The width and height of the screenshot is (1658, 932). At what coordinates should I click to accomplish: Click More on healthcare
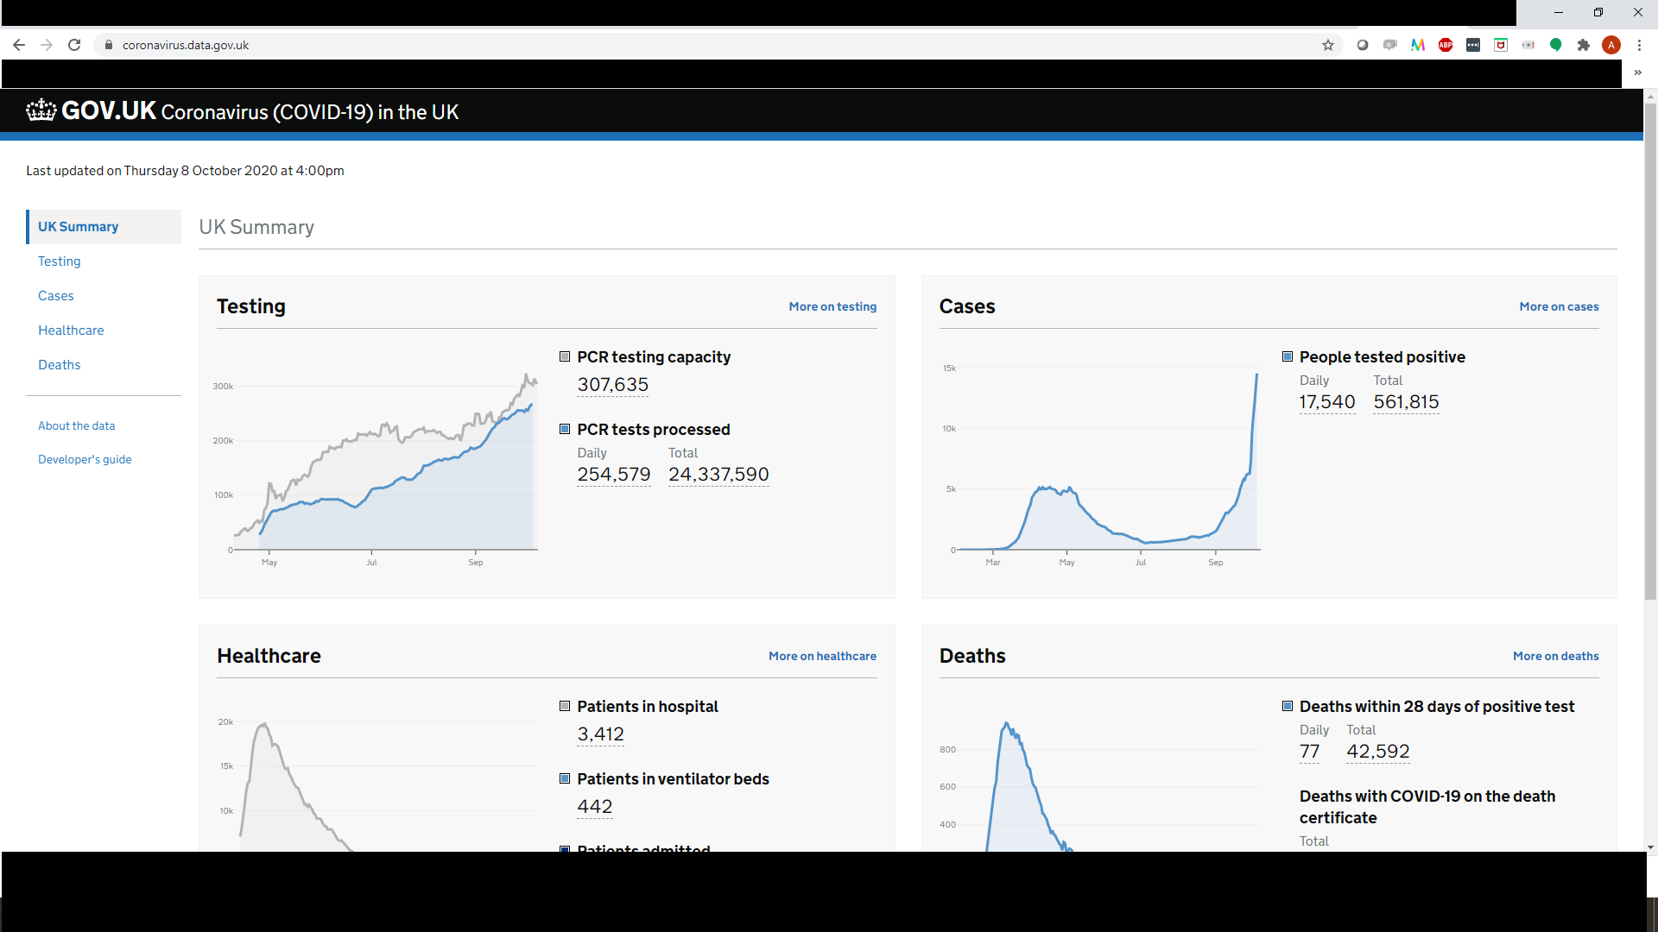(822, 656)
